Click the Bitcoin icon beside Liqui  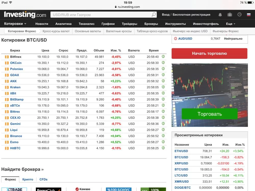coord(7,130)
